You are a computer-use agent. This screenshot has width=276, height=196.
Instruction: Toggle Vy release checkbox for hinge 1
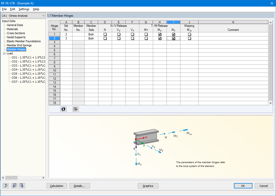[119, 34]
